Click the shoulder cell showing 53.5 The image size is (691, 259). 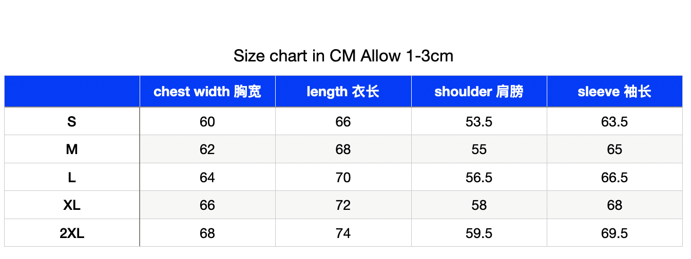[479, 121]
